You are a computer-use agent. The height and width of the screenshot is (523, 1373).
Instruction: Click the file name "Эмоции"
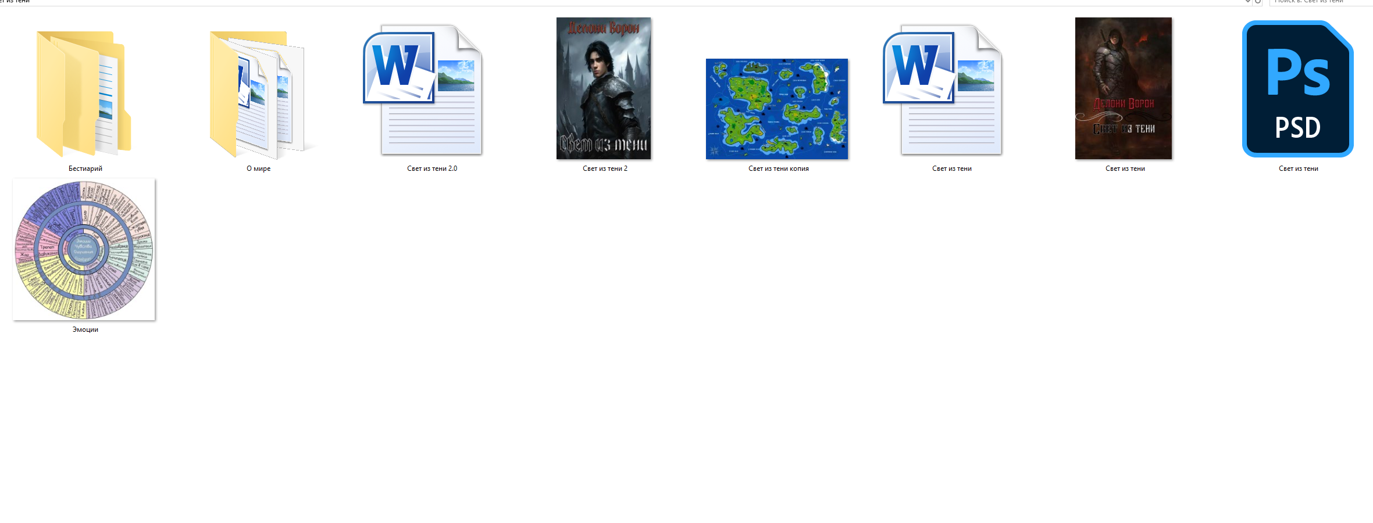point(85,329)
